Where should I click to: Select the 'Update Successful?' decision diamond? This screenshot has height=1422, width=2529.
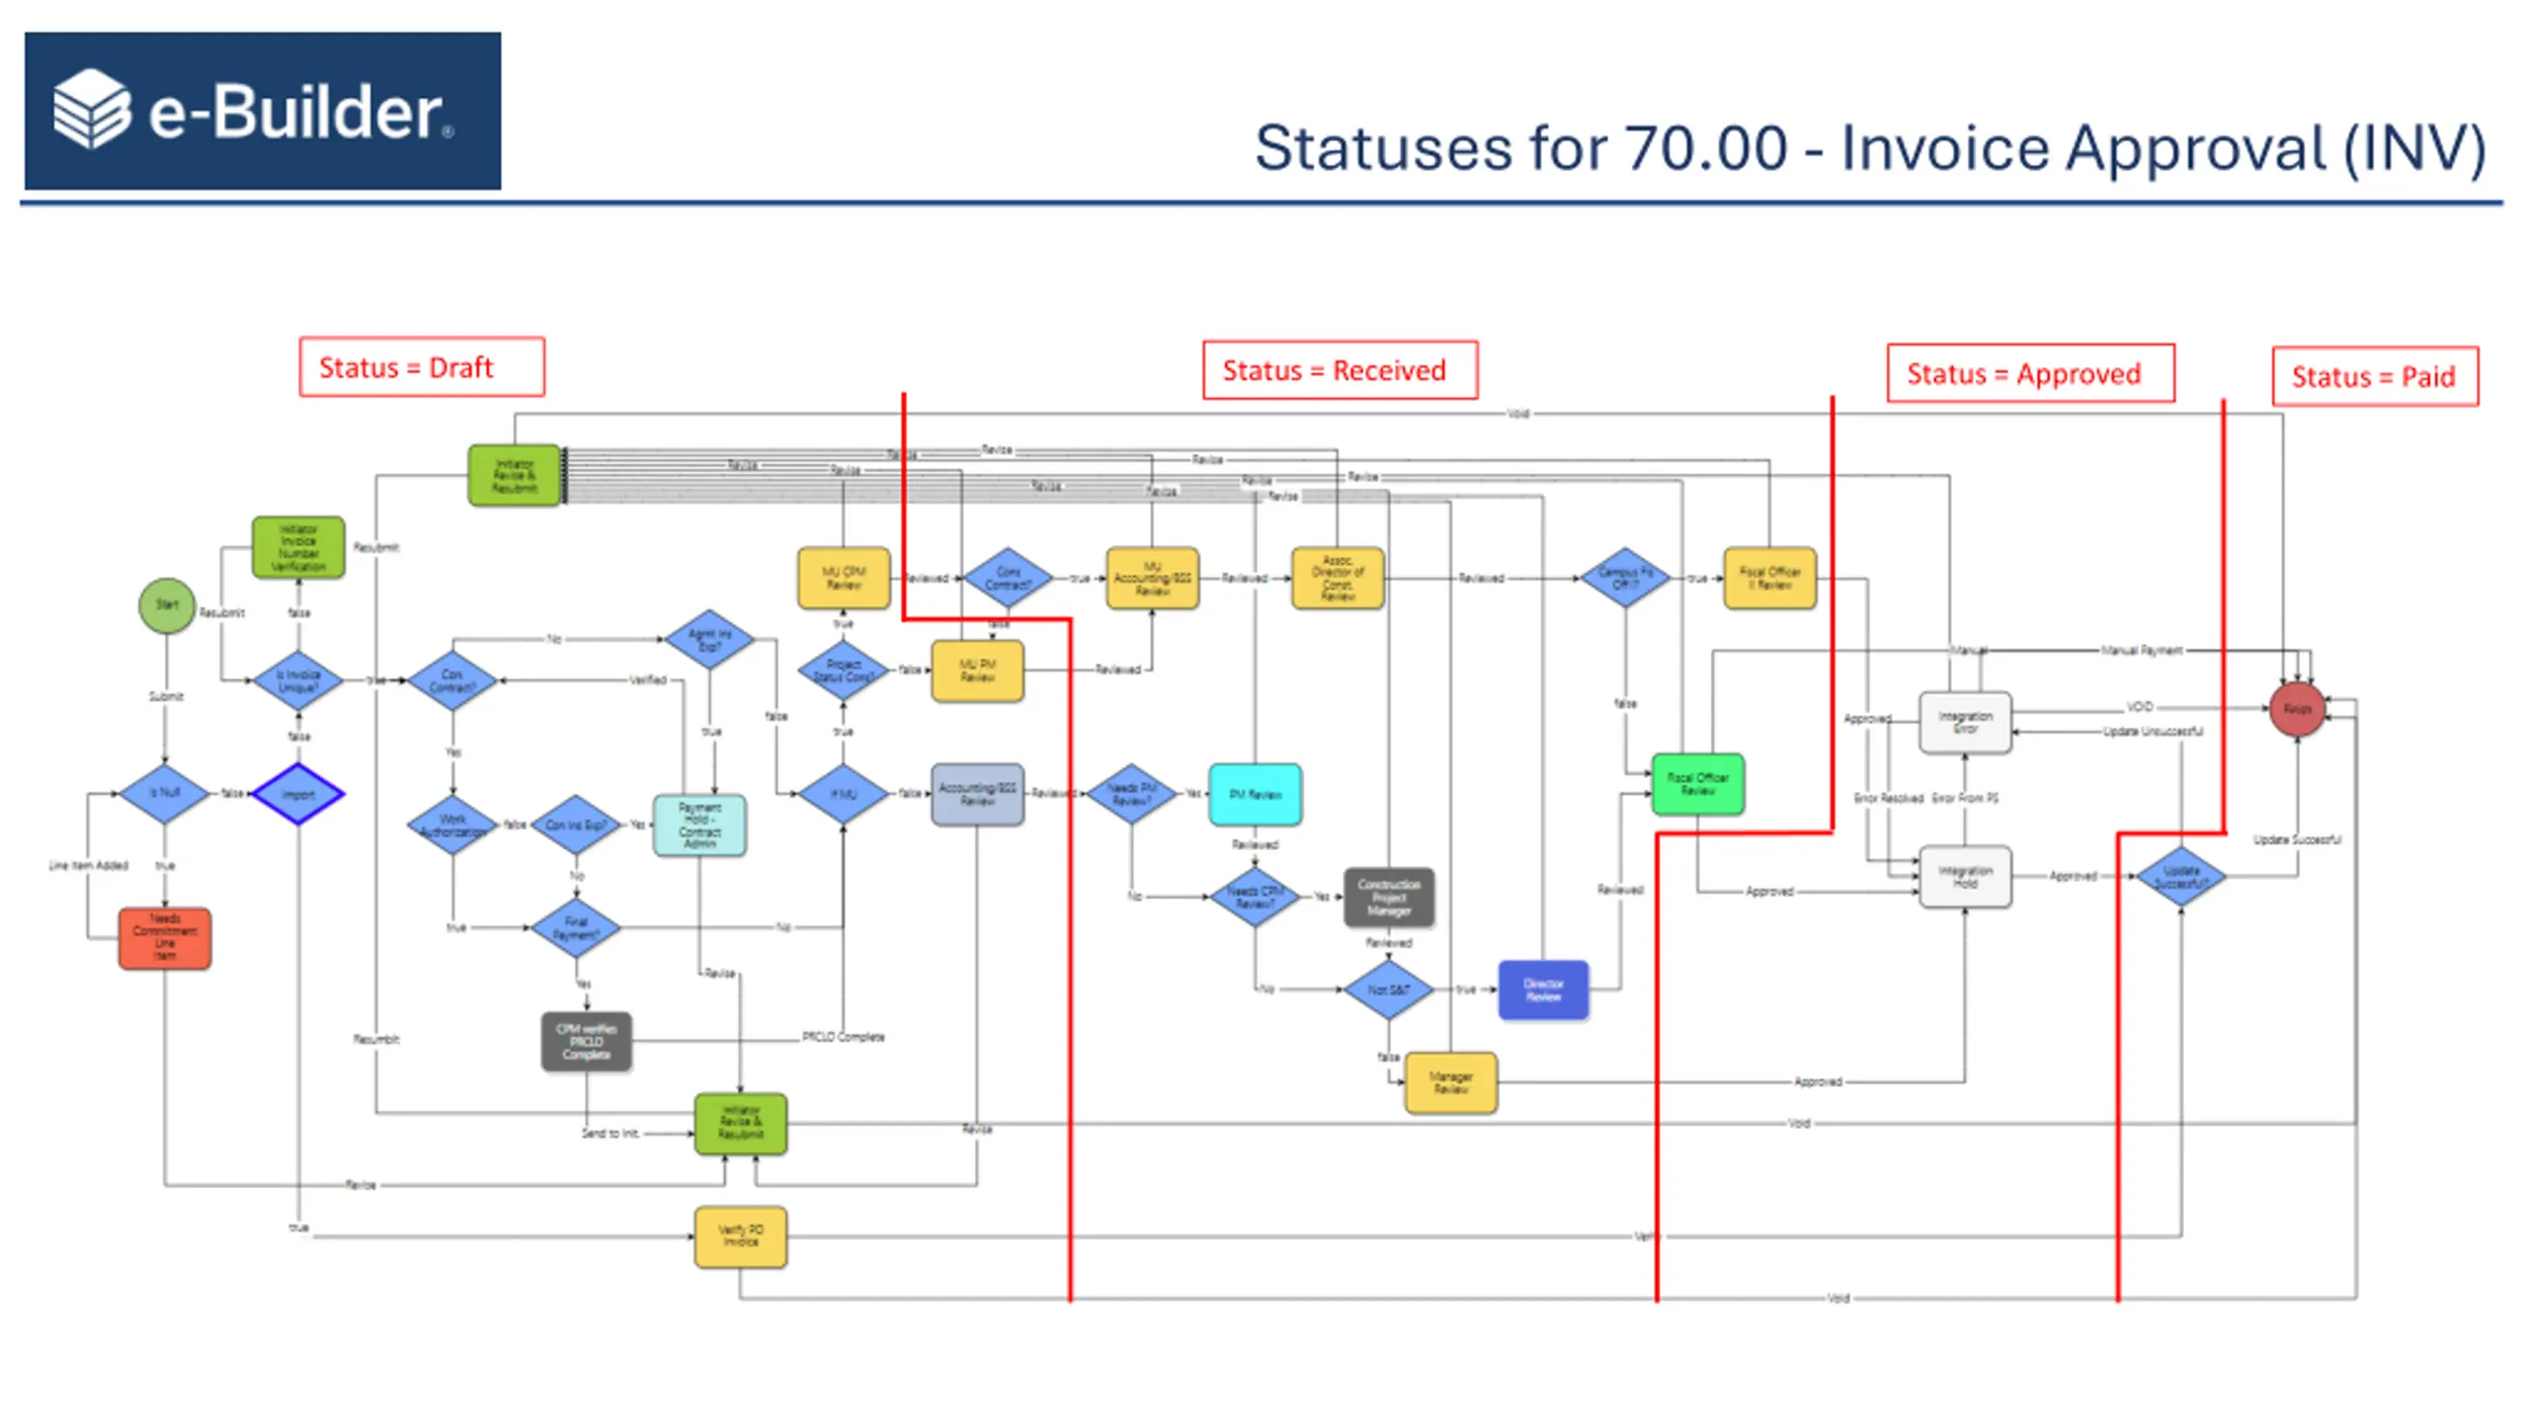2181,877
